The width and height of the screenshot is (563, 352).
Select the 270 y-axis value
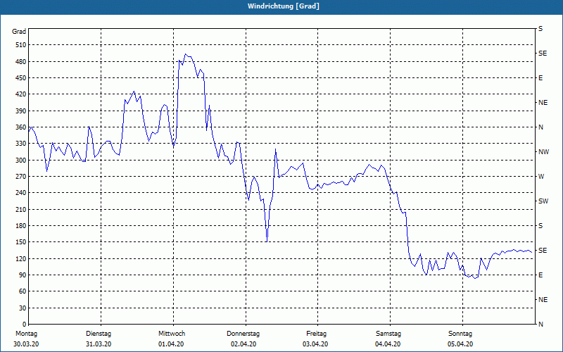(x=21, y=177)
